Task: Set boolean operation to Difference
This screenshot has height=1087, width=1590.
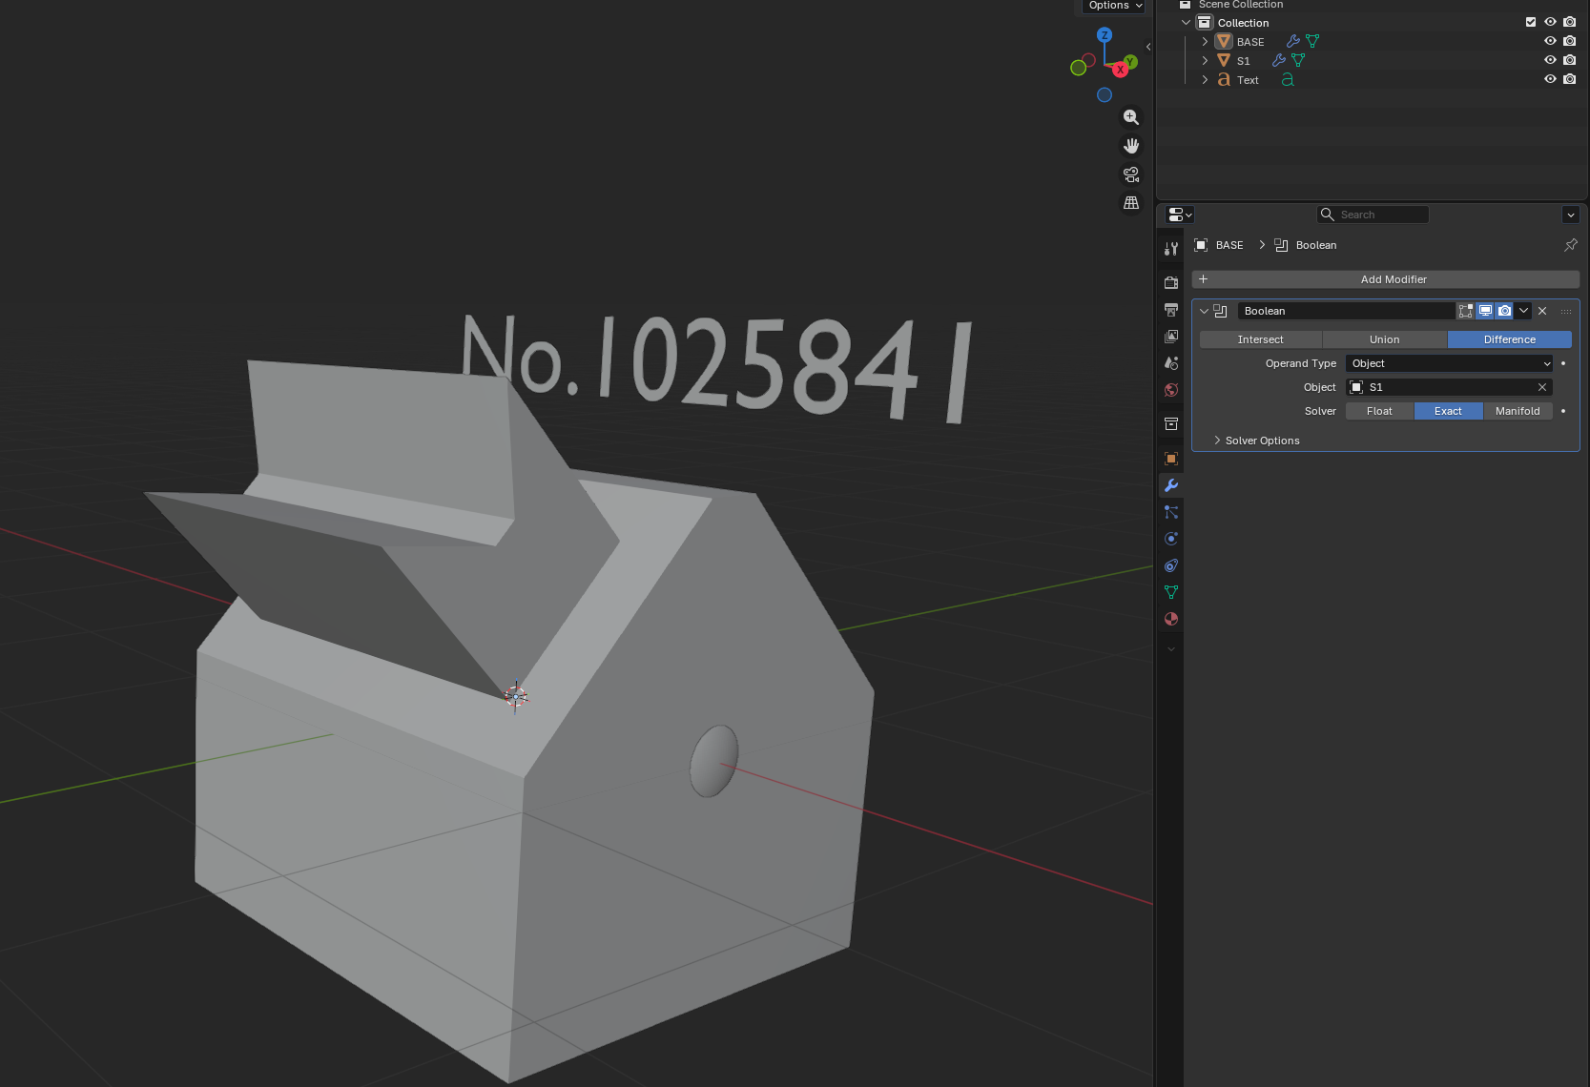Action: coord(1510,339)
